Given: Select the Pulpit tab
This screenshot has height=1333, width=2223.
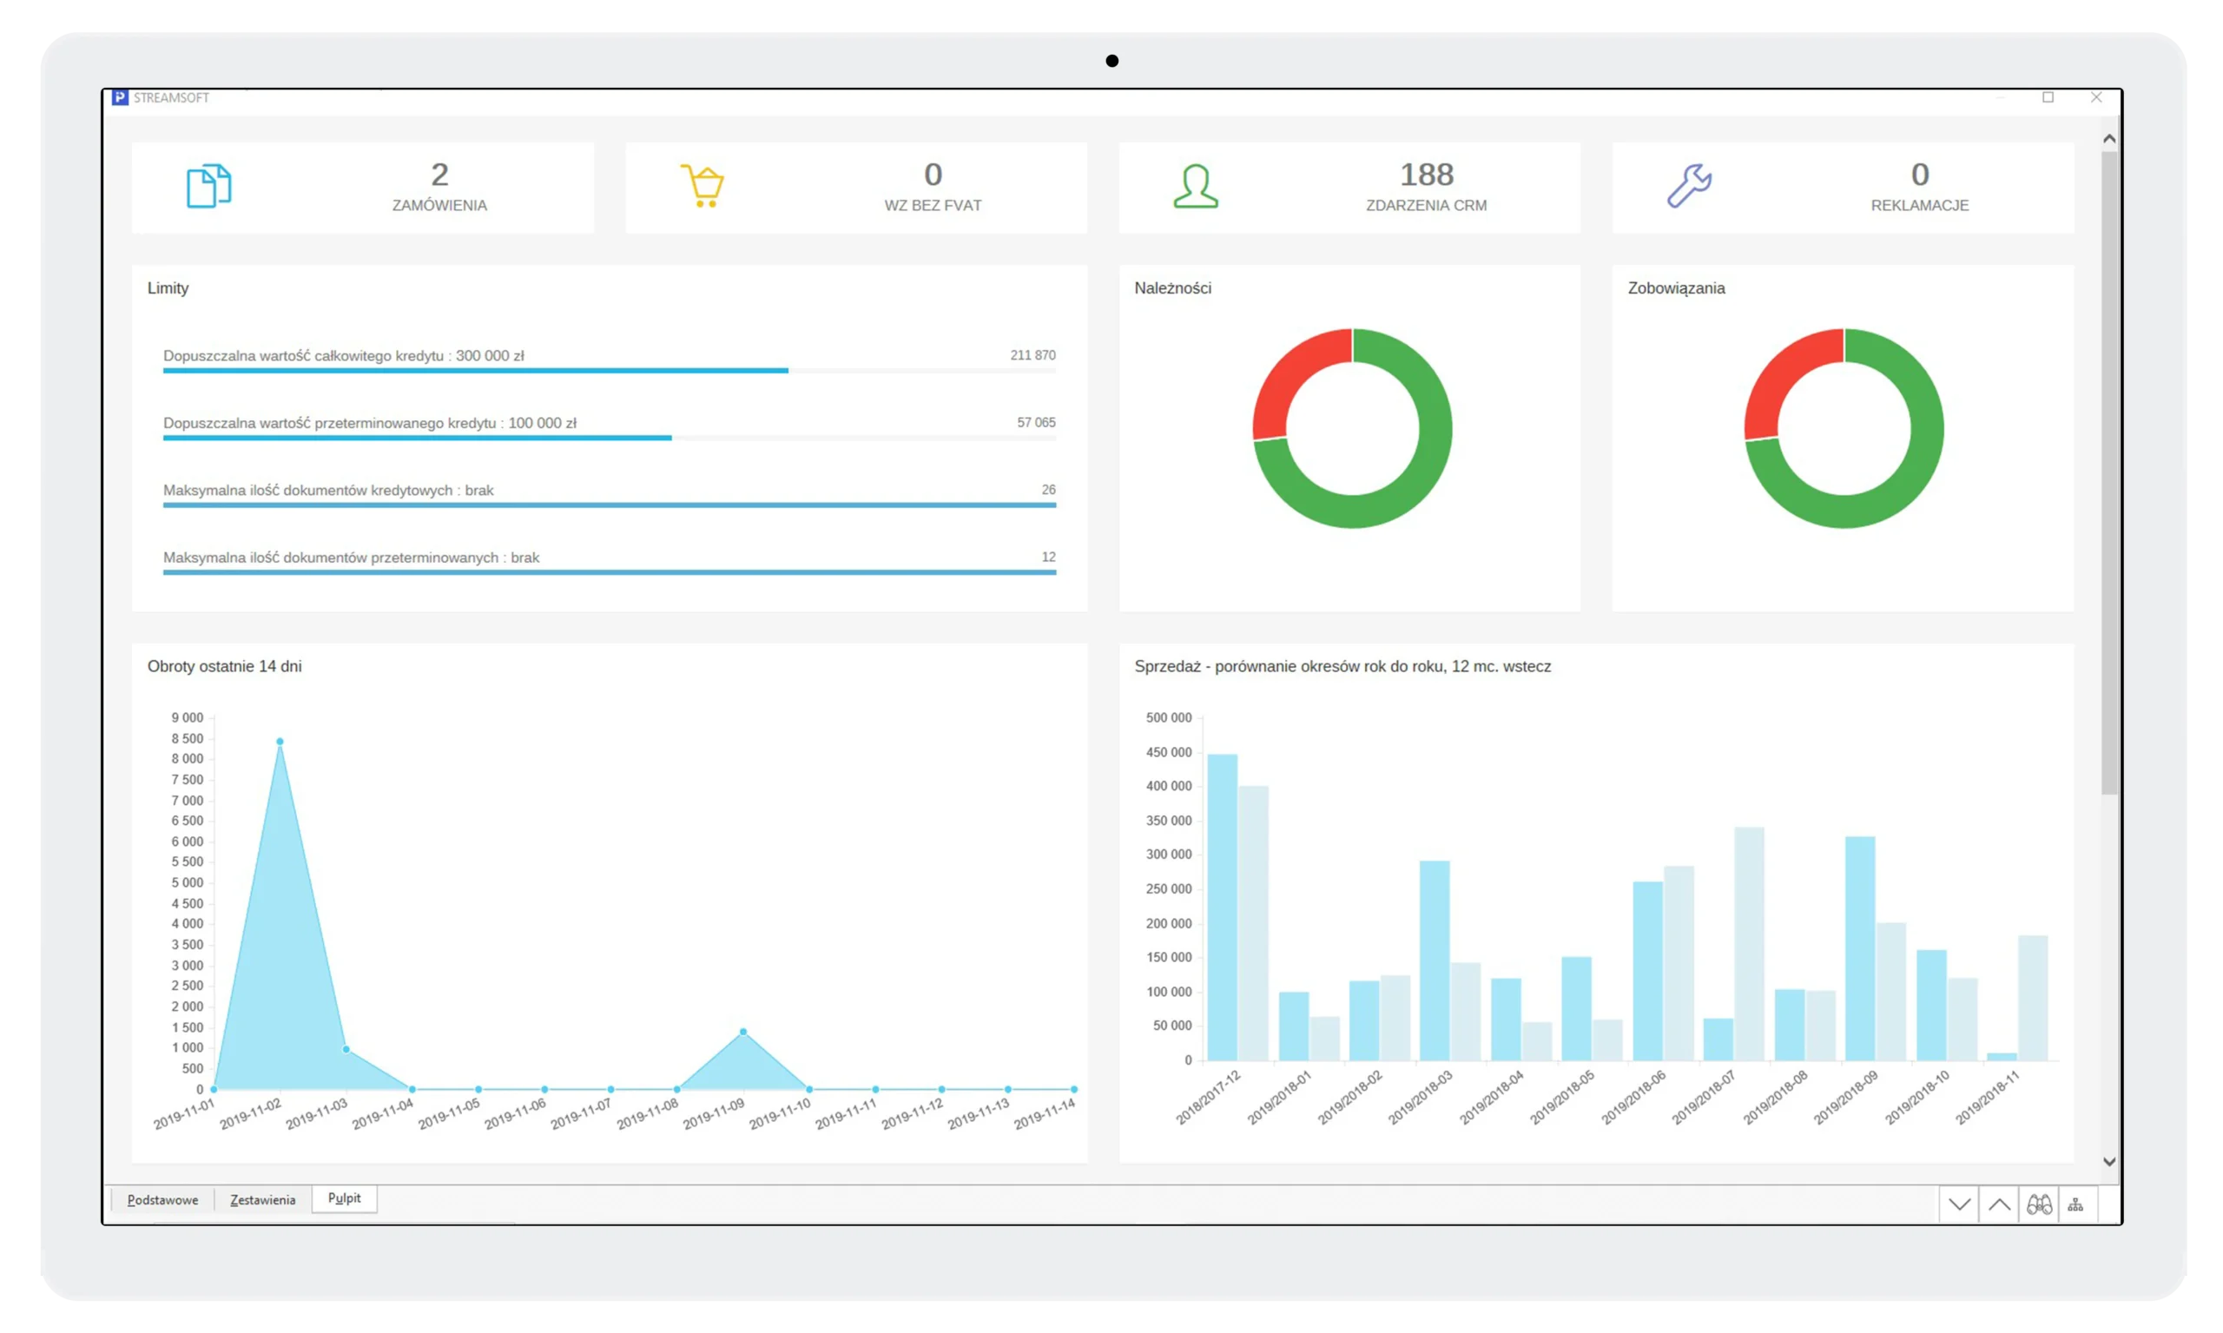Looking at the screenshot, I should tap(344, 1198).
